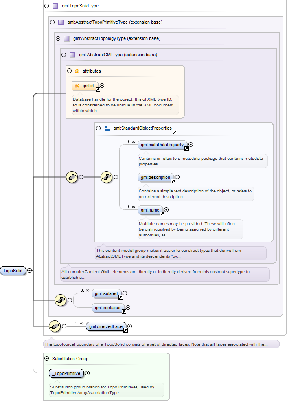Select the gml:name node
This screenshot has height=401, width=287.
coord(150,210)
